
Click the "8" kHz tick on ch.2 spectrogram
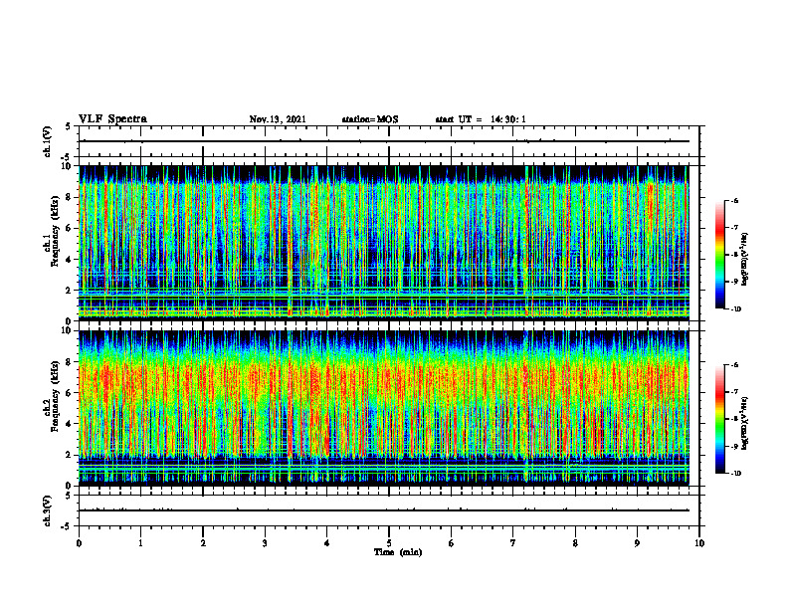click(x=70, y=362)
